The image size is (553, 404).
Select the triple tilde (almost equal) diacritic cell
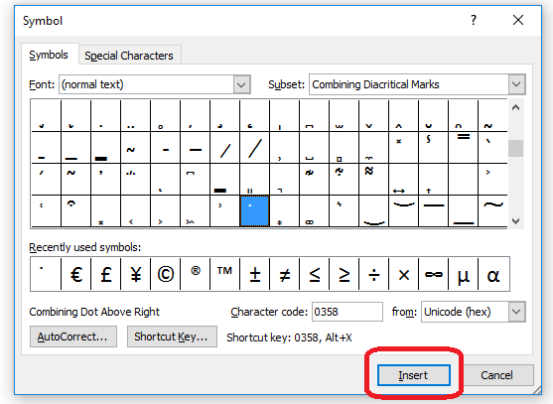coord(374,179)
